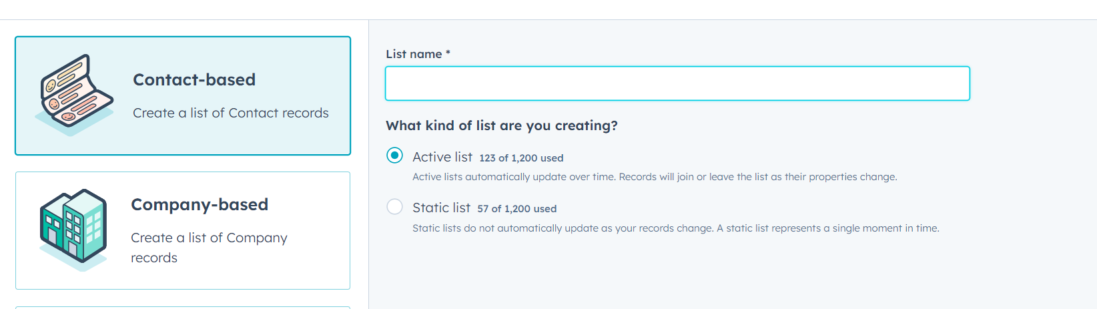
Task: Click the partially visible third list card
Action: [x=183, y=308]
